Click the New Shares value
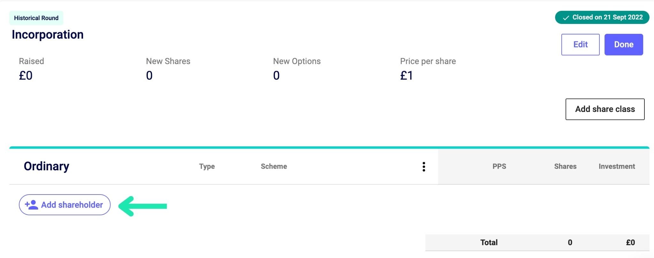Viewport: 654px width, 258px height. coord(149,76)
